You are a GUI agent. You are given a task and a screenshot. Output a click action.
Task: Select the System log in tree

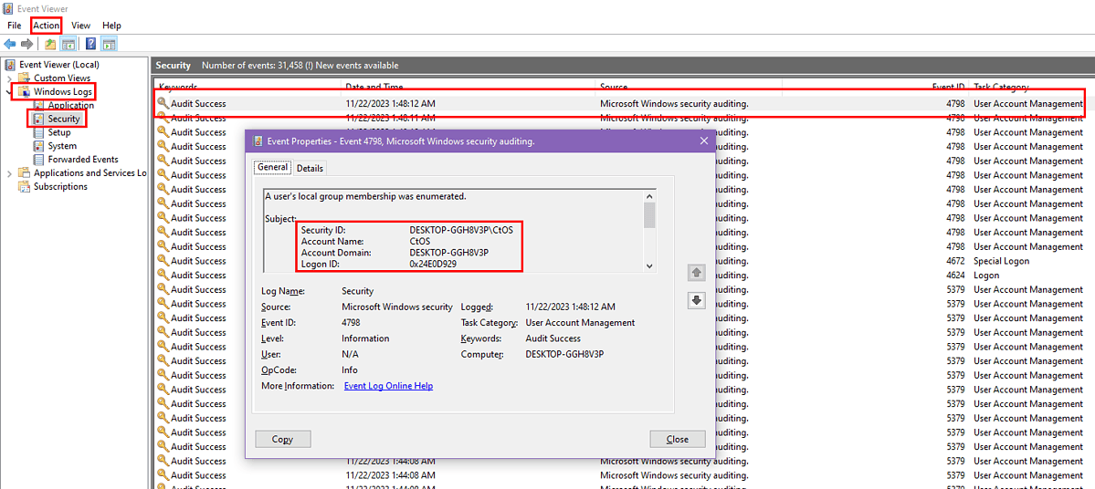coord(62,146)
